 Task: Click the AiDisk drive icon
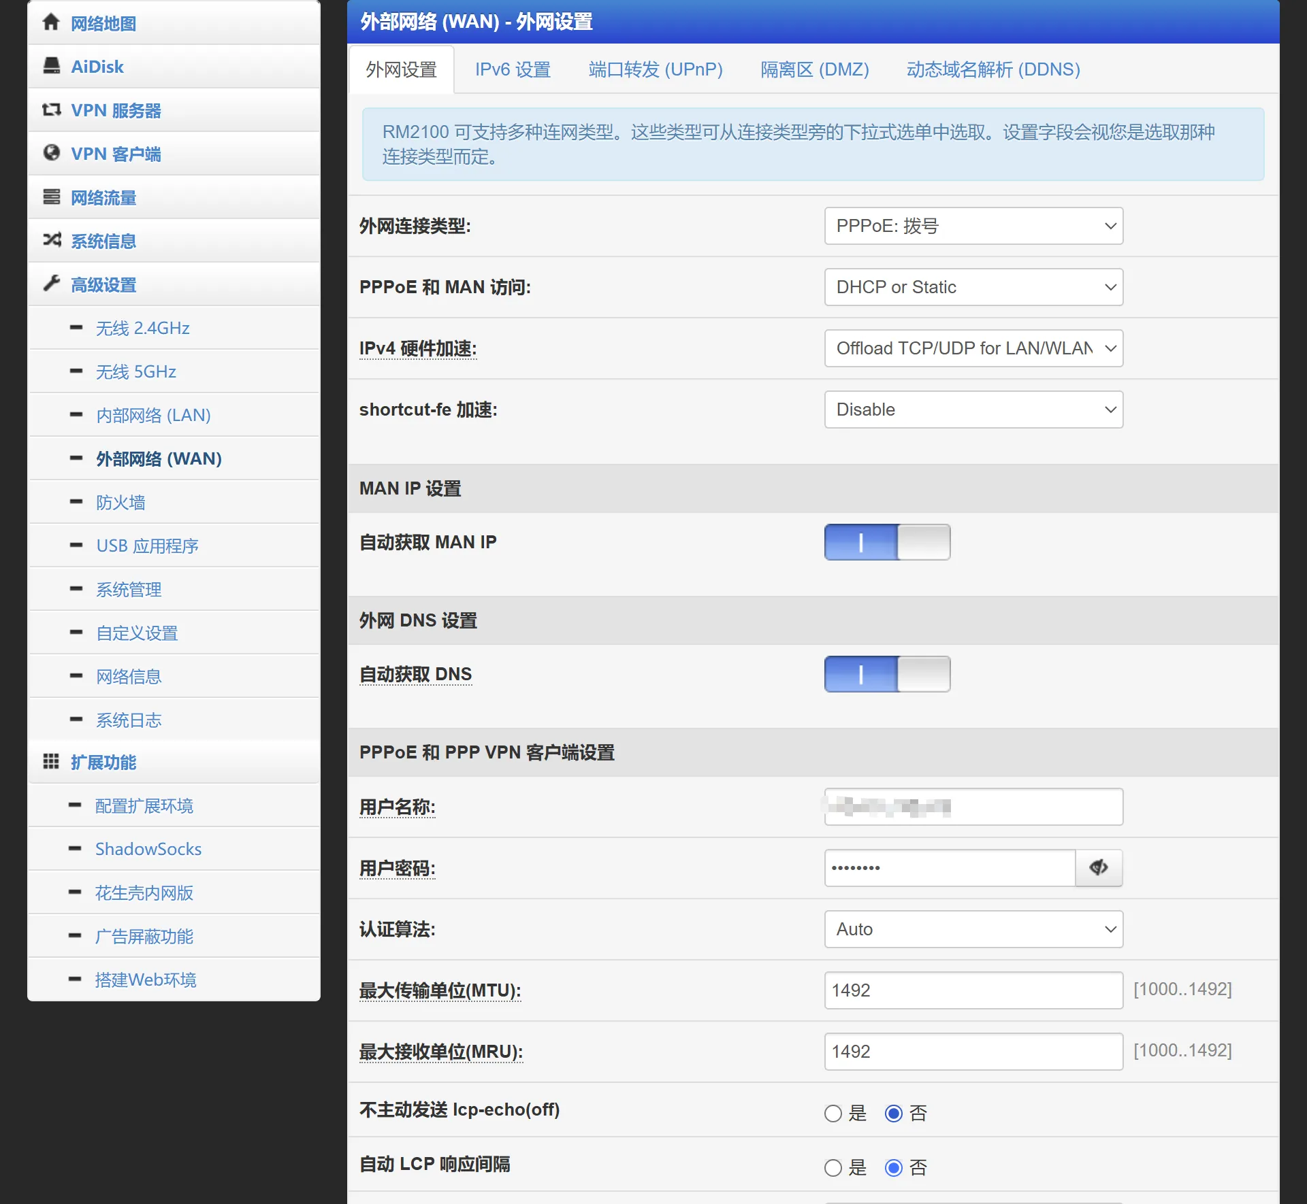click(x=51, y=66)
